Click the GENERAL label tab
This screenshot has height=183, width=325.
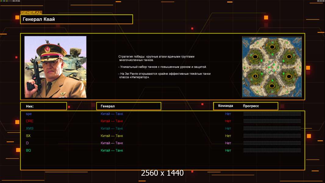31,13
